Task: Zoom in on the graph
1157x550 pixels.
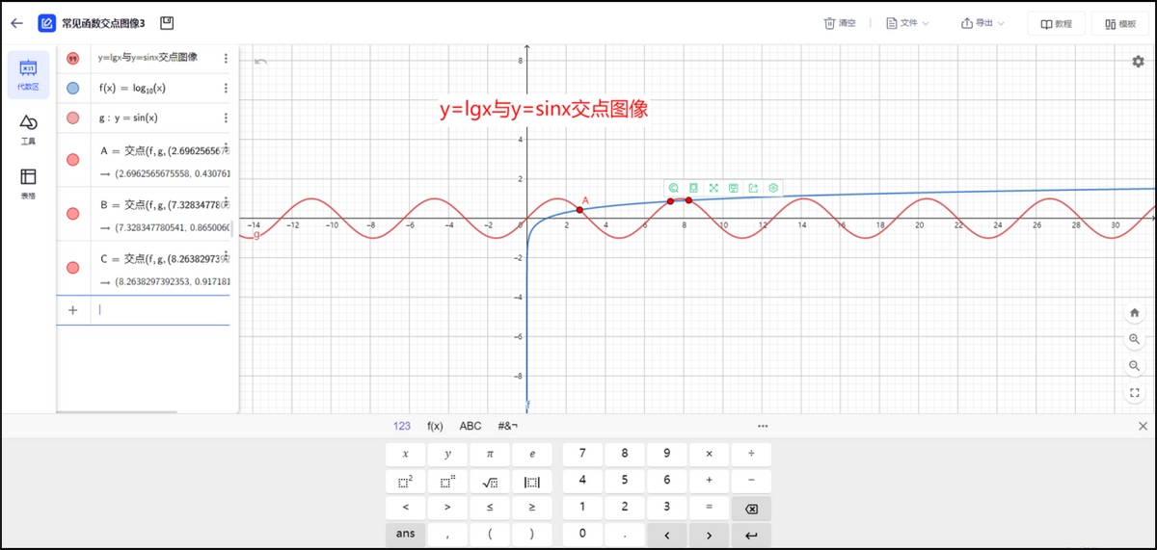Action: pos(1135,339)
